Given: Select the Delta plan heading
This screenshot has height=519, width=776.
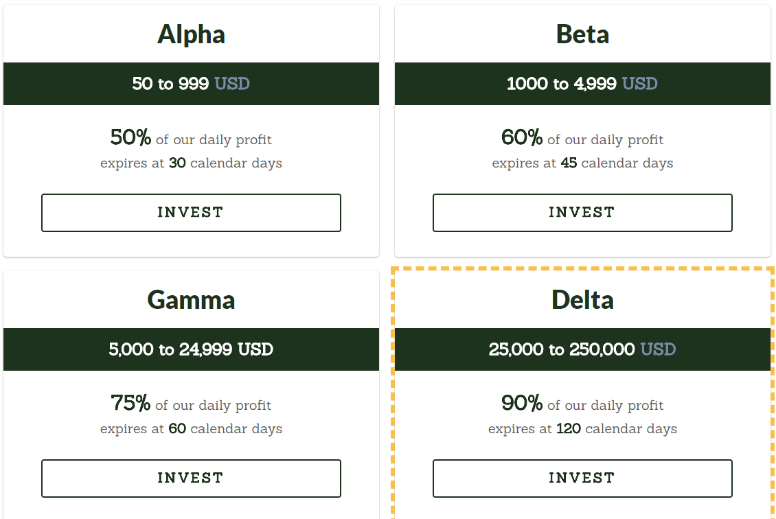Looking at the screenshot, I should 582,300.
